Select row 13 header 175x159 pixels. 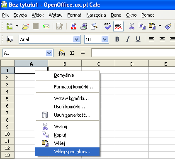tap(7, 155)
